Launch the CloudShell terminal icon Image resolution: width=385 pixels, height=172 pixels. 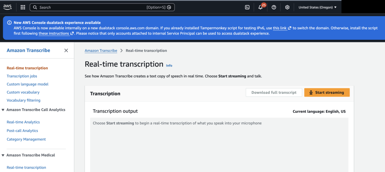coord(247,7)
